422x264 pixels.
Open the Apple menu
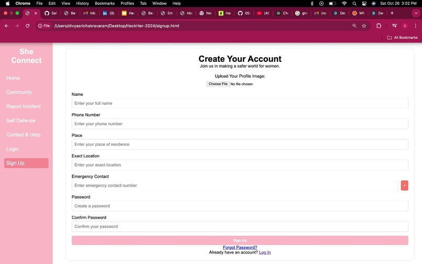tap(7, 3)
